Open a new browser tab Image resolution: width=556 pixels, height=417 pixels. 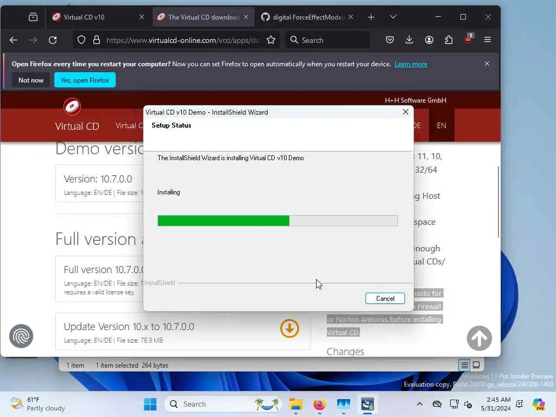[x=371, y=17]
